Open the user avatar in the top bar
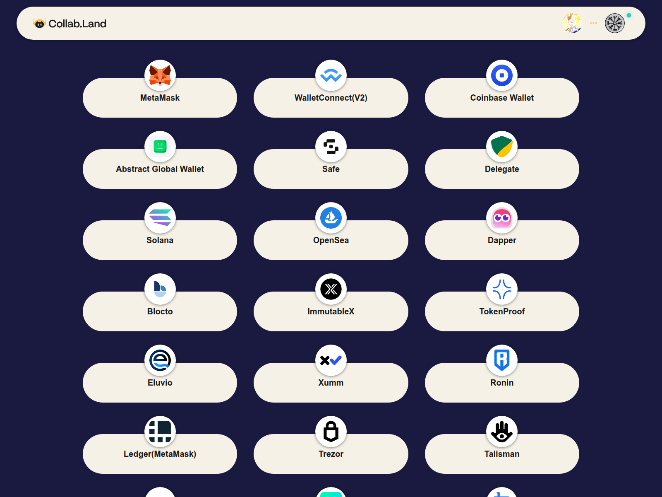Screen dimensions: 662x497 click(572, 23)
